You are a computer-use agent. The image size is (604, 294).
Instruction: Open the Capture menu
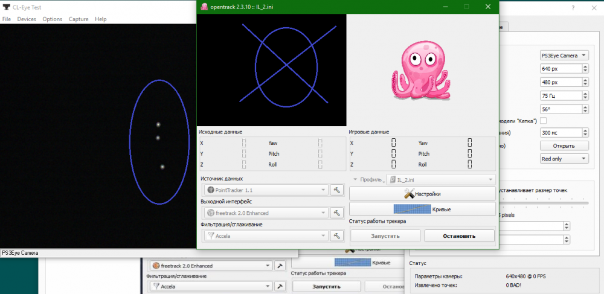[79, 19]
